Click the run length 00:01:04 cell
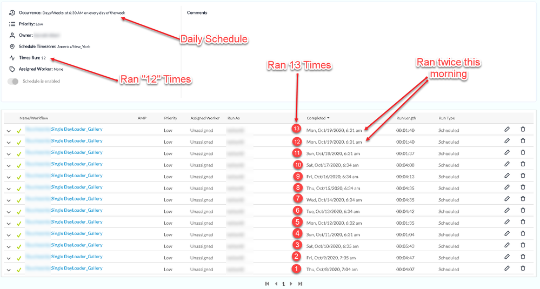 coord(405,234)
